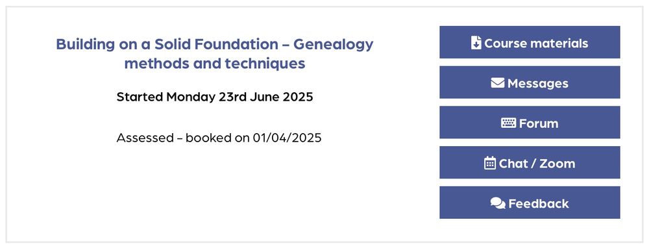Image resolution: width=649 pixels, height=248 pixels.
Task: Go to the Forum
Action: coord(530,123)
